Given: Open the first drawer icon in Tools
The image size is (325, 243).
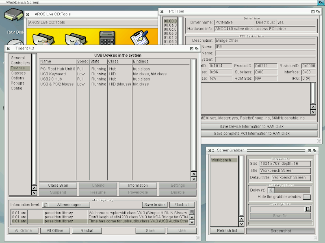Looking at the screenshot, I should pos(43,39).
